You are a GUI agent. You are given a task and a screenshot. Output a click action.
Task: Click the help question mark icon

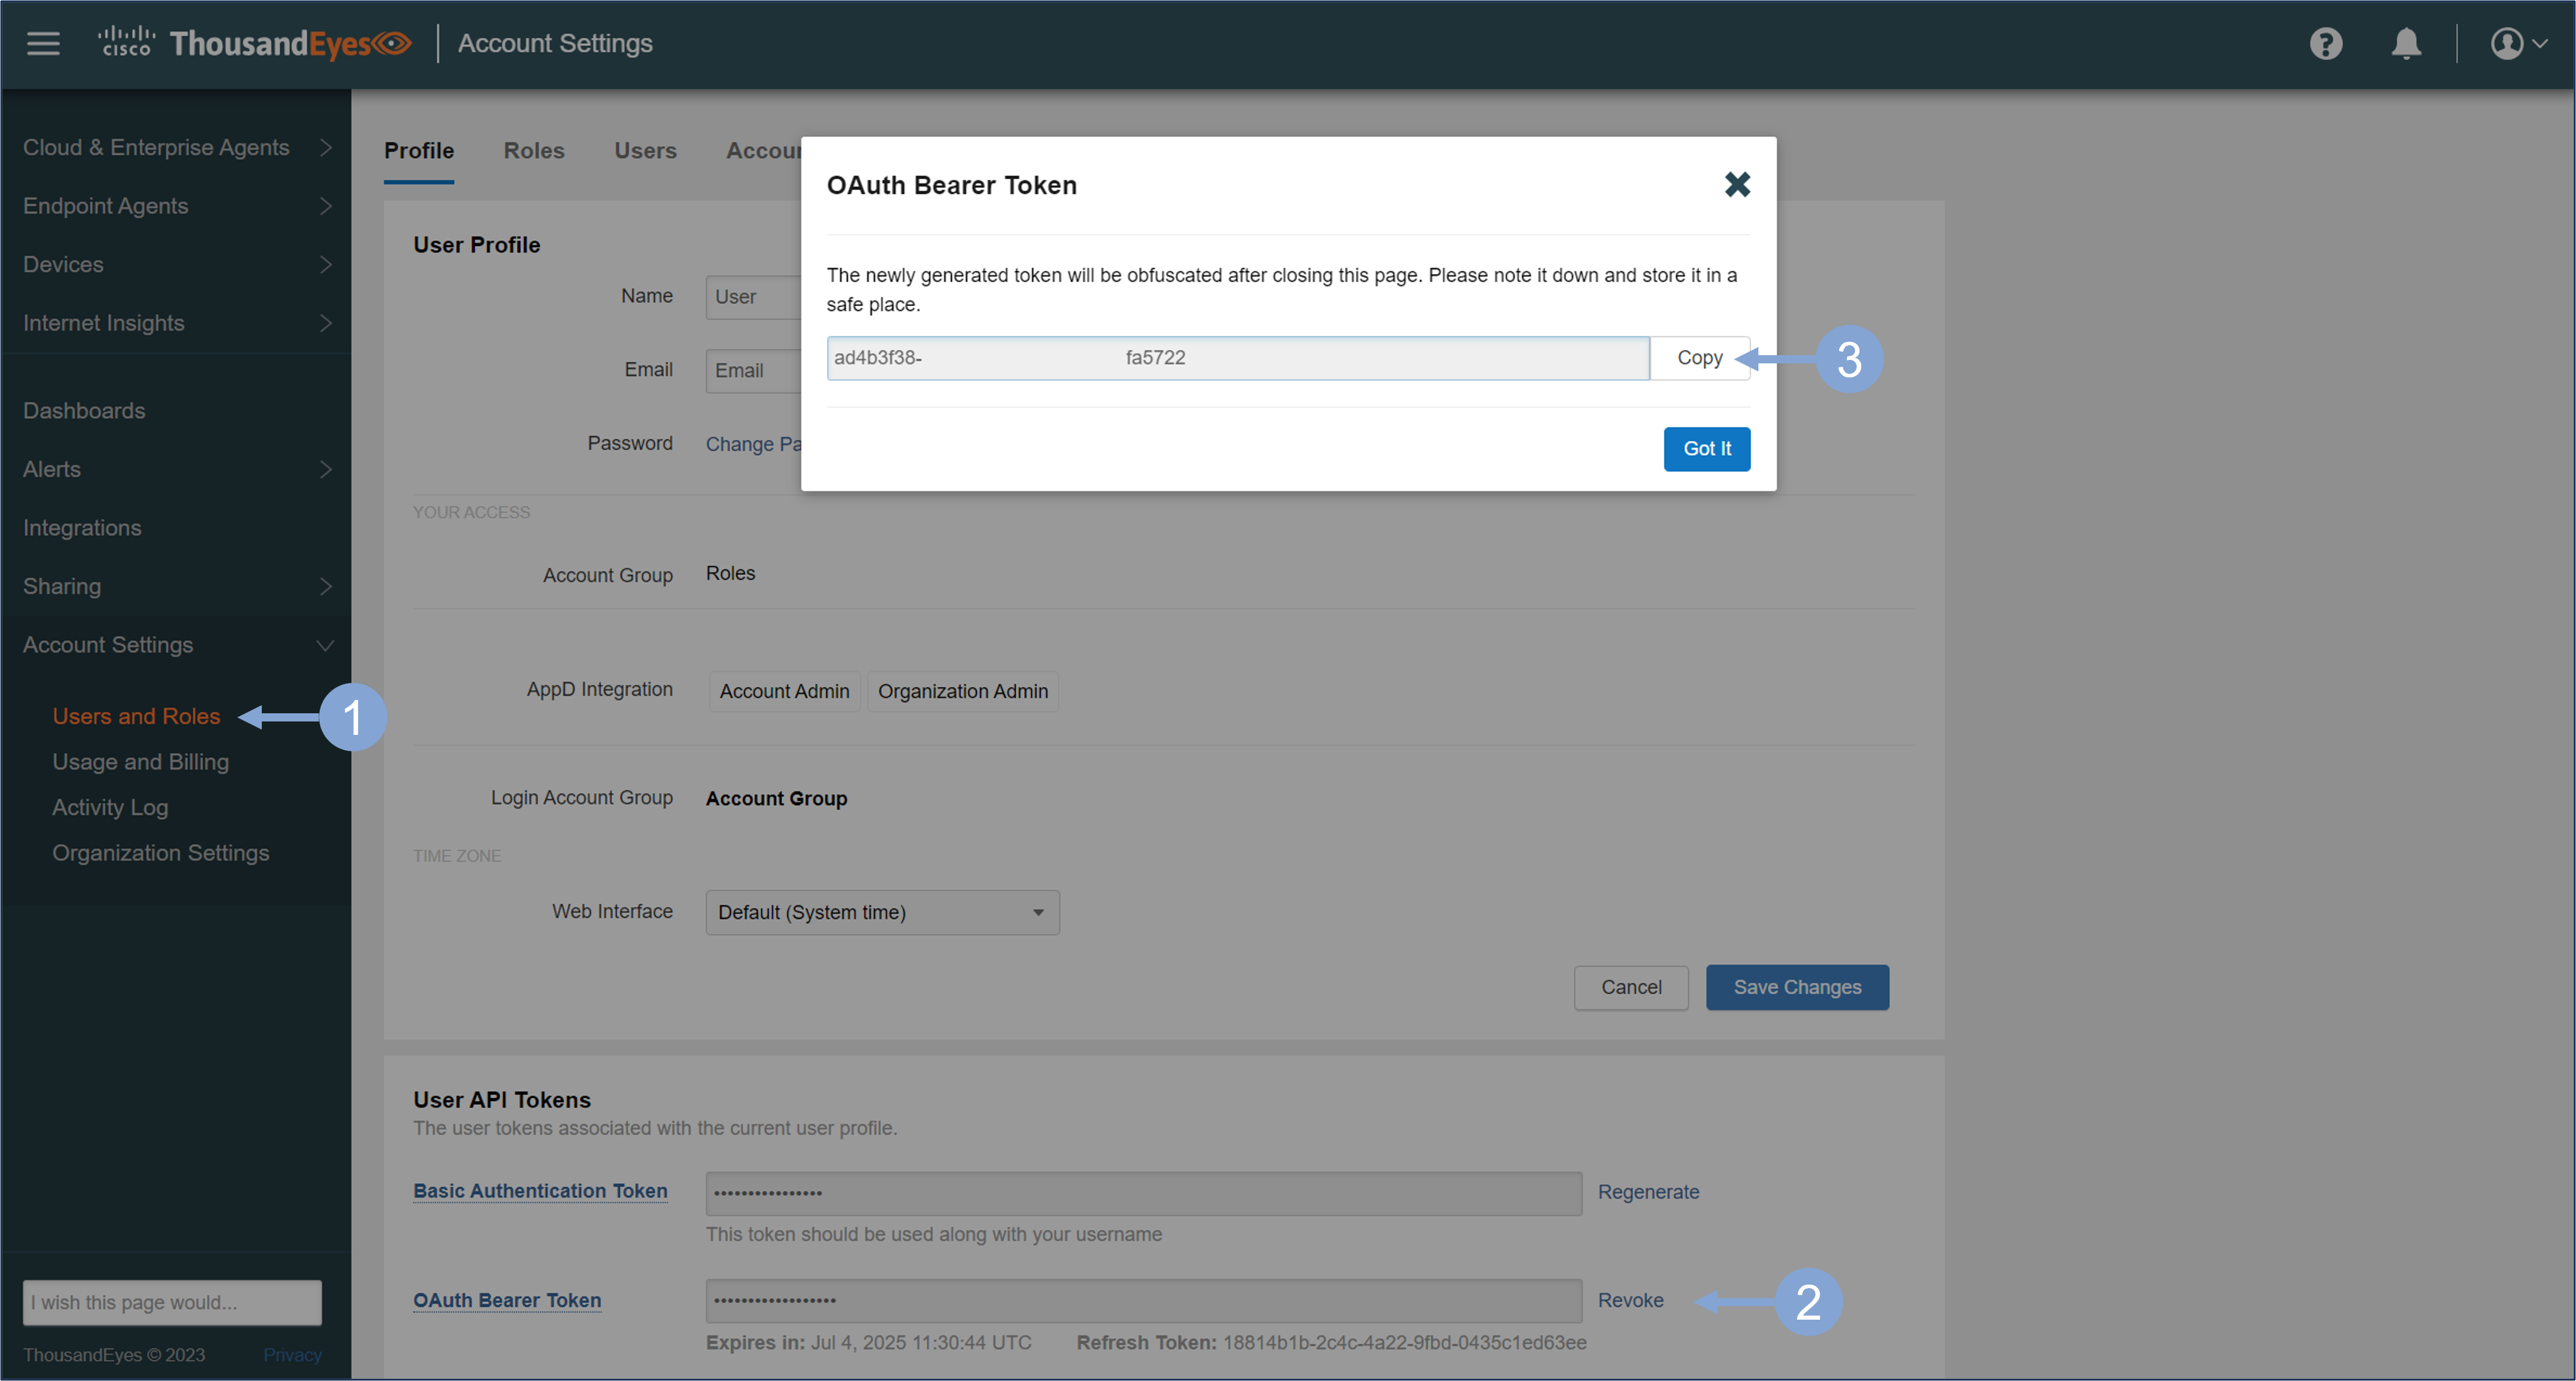tap(2326, 43)
